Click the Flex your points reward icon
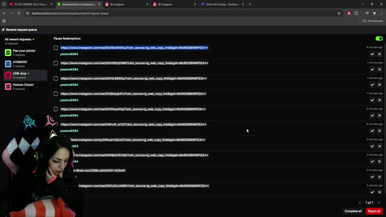 point(8,53)
